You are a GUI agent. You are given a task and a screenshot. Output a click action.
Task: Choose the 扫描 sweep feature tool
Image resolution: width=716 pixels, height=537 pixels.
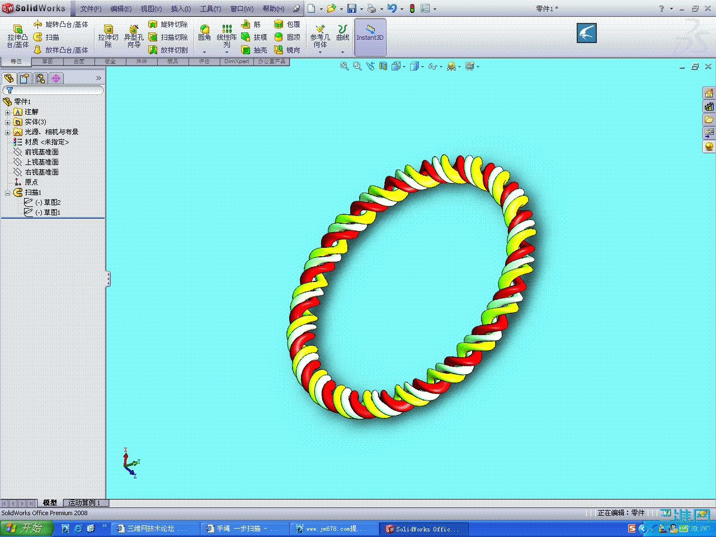tap(46, 37)
